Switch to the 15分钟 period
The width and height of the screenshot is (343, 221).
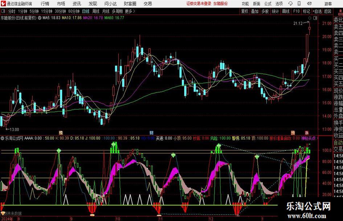[47, 11]
